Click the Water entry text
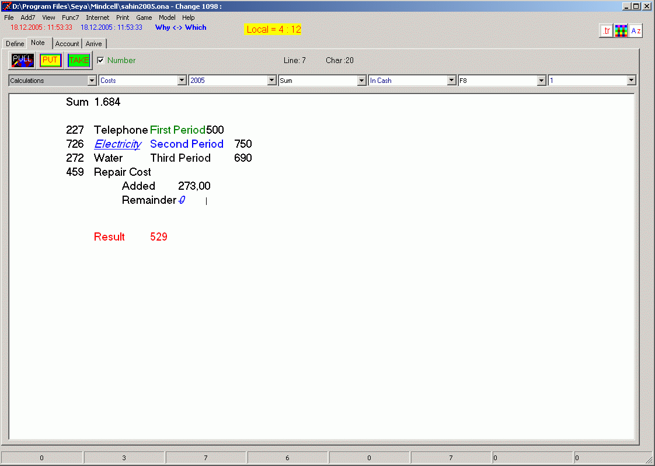The image size is (655, 466). pos(108,158)
